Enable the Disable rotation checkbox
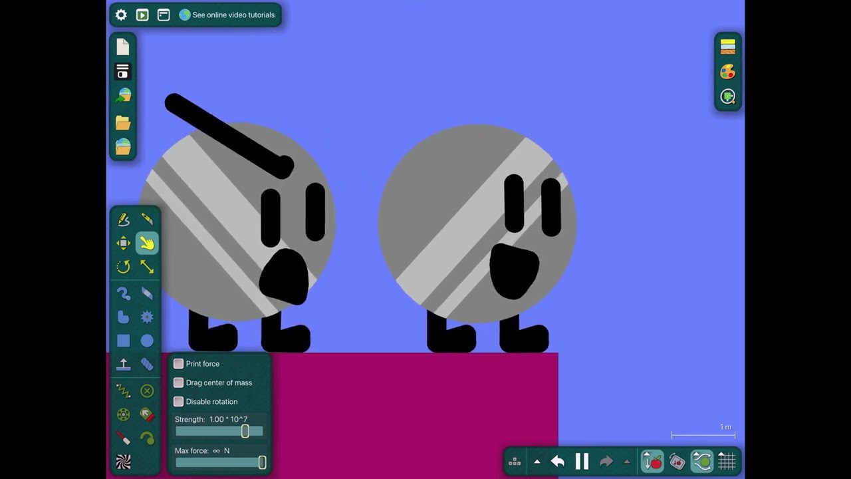Image resolution: width=851 pixels, height=479 pixels. click(178, 401)
